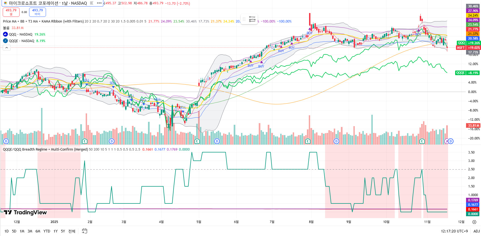The image size is (481, 236).
Task: Click the dividend D marker between 8월 and 9월
Action: click(337, 141)
